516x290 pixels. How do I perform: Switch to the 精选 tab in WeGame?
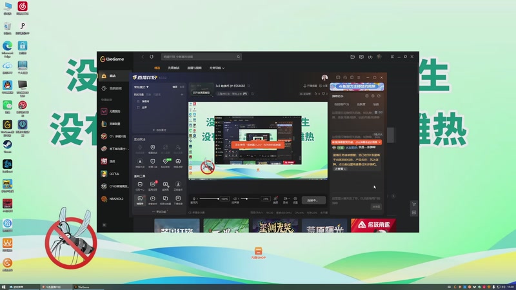157,68
